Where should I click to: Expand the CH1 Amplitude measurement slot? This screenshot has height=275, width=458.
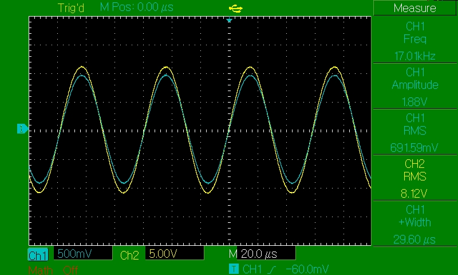tap(415, 85)
